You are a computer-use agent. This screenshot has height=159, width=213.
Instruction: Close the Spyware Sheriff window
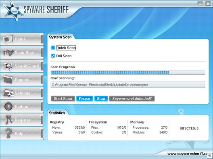point(208,3)
